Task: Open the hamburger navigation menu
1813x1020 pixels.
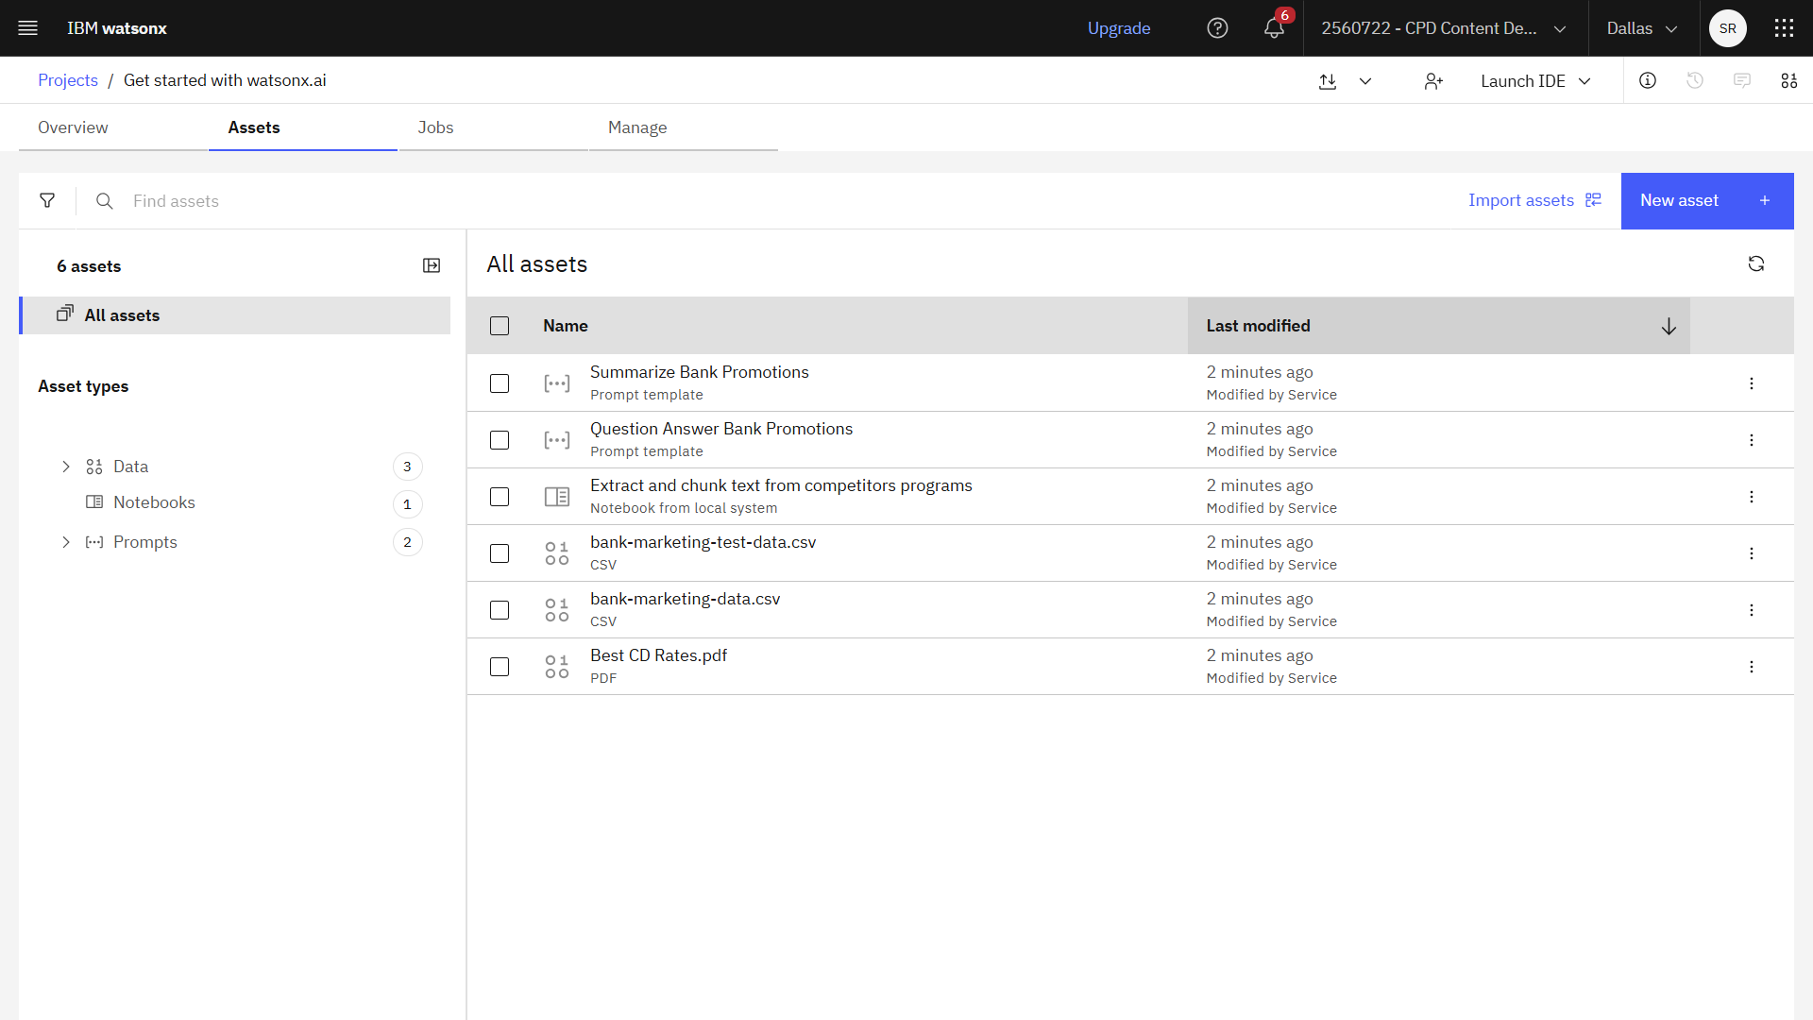Action: pyautogui.click(x=28, y=28)
